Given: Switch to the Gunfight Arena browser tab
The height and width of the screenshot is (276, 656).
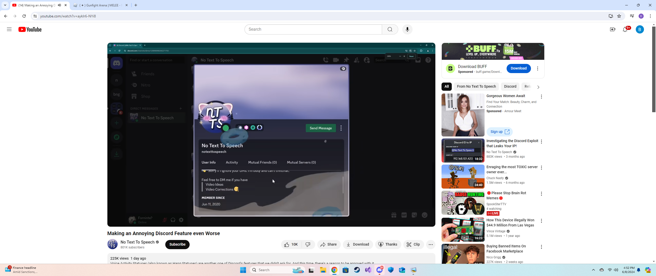Looking at the screenshot, I should pos(100,5).
